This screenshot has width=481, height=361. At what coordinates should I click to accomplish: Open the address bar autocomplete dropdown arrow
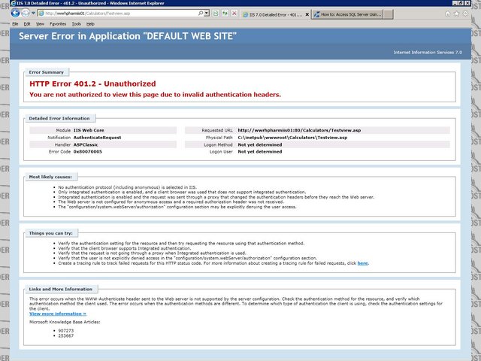pos(207,14)
